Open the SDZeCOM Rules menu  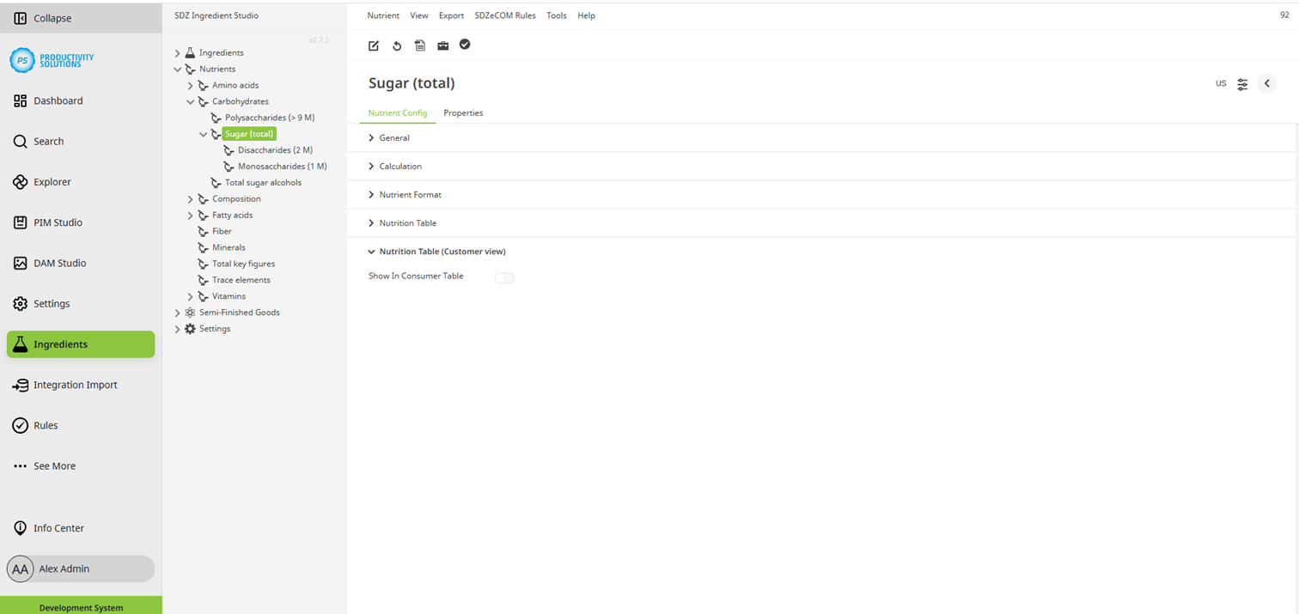tap(505, 15)
